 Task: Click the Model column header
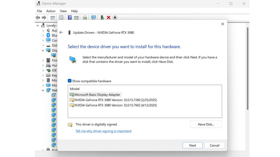coord(75,89)
